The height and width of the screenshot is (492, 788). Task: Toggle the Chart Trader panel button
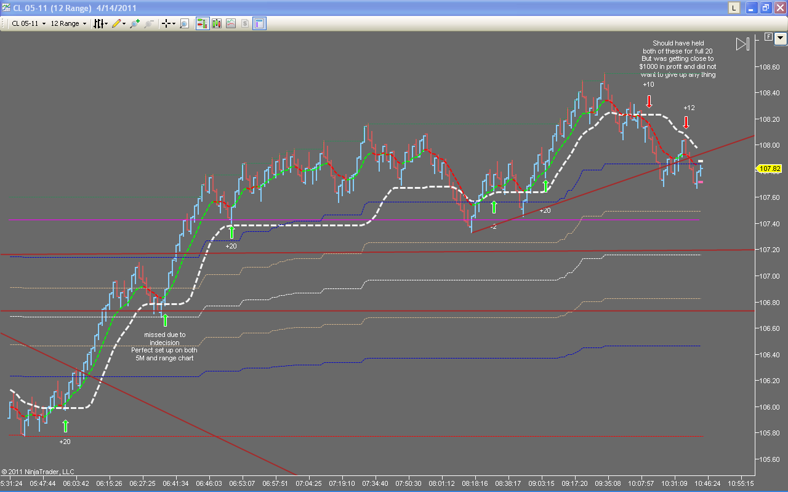click(202, 23)
